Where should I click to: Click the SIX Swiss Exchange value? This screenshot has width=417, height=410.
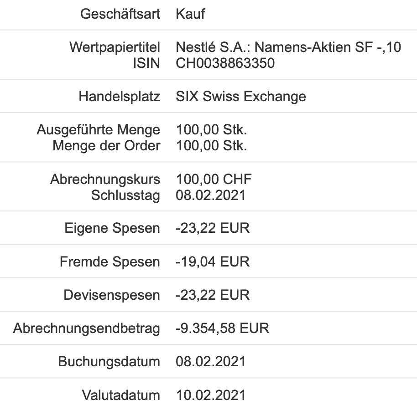pos(241,97)
